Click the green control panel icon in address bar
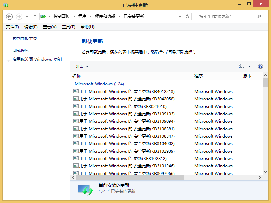 (x=43, y=16)
